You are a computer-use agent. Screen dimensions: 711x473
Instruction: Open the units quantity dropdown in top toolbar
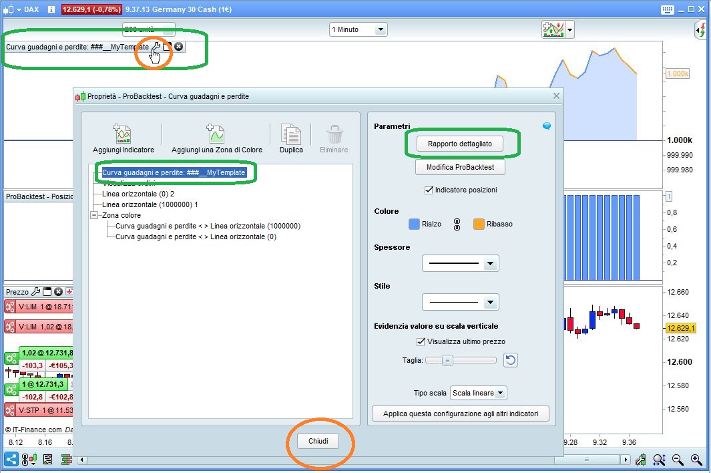pos(149,29)
